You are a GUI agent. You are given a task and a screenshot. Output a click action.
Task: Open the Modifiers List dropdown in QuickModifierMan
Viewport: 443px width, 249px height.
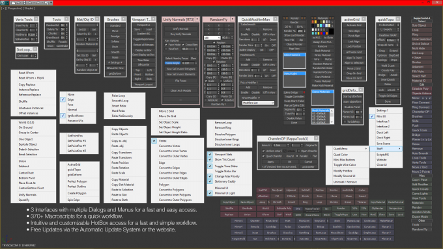(258, 103)
